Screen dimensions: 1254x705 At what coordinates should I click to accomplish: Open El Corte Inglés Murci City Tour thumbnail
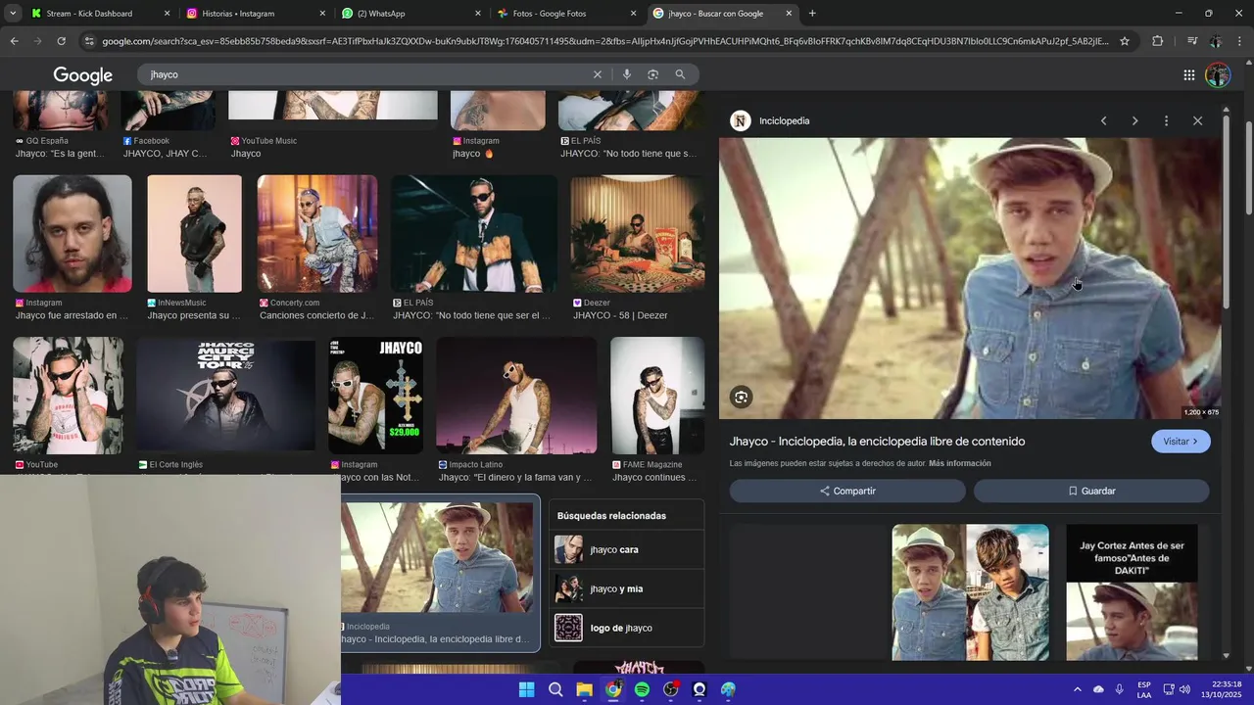coord(226,396)
